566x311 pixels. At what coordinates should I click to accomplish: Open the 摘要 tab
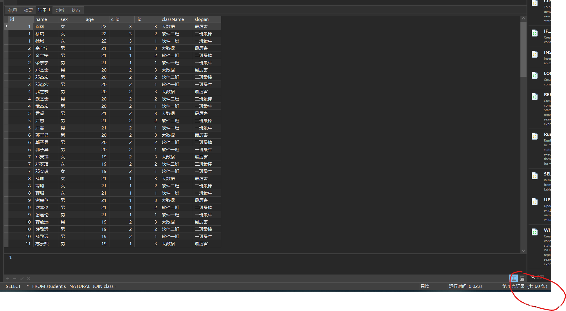[x=28, y=10]
